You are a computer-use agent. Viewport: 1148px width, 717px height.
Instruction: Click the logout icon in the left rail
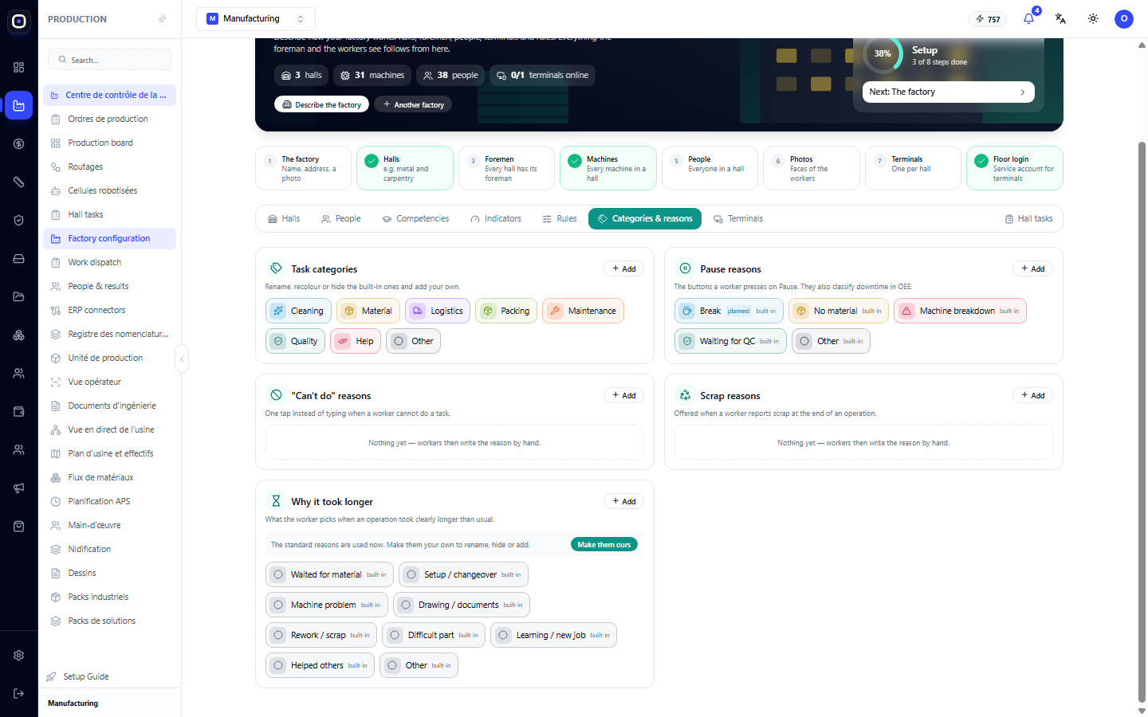pos(19,693)
